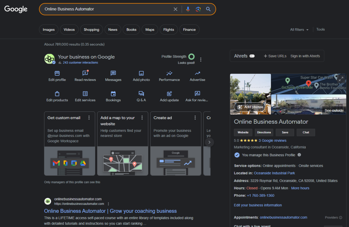
Task: Click Profile Strength ring indicator
Action: point(192,57)
